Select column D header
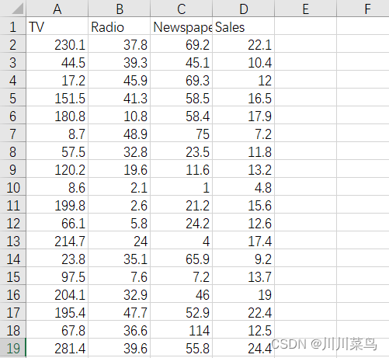The image size is (389, 358). click(x=244, y=9)
